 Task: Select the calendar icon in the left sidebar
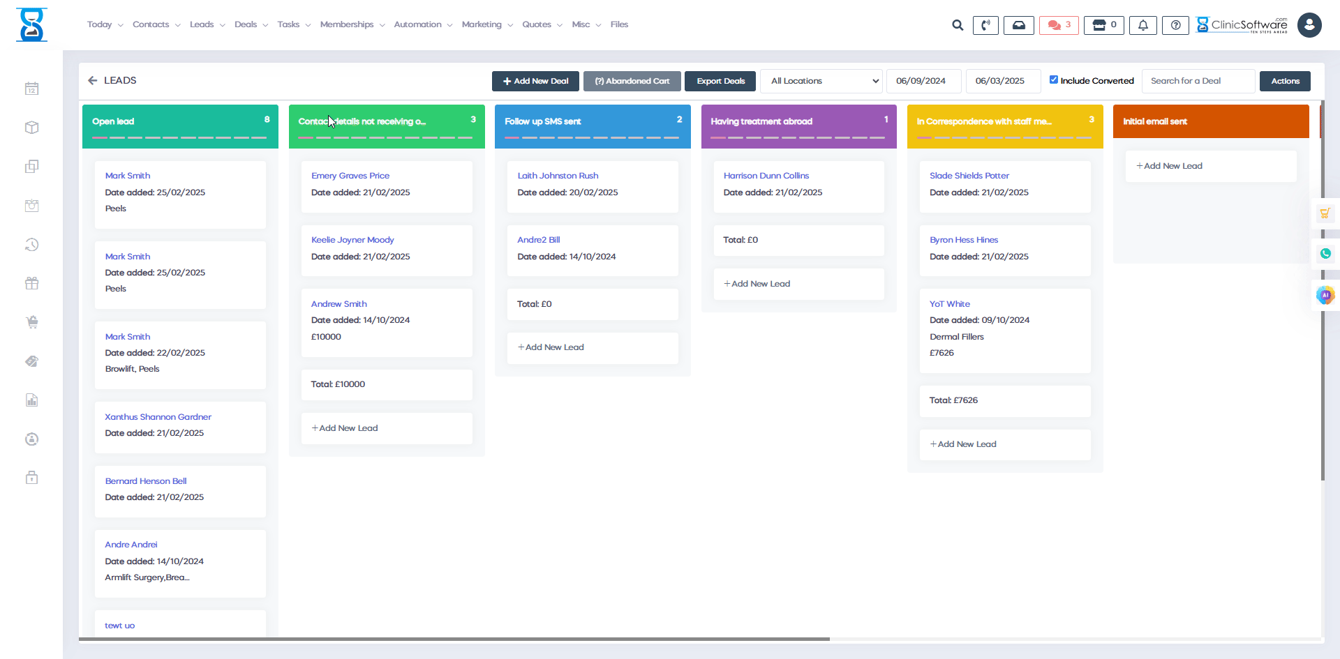point(31,89)
